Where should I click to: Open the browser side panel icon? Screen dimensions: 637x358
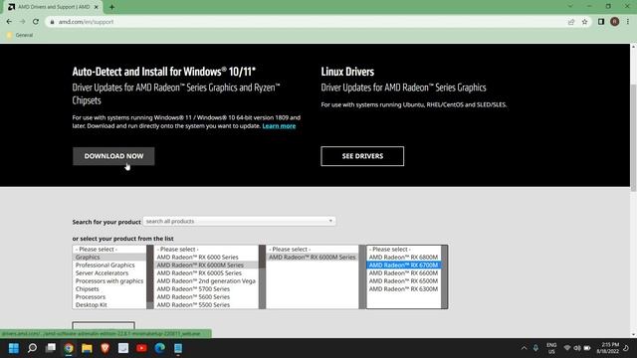pos(601,22)
